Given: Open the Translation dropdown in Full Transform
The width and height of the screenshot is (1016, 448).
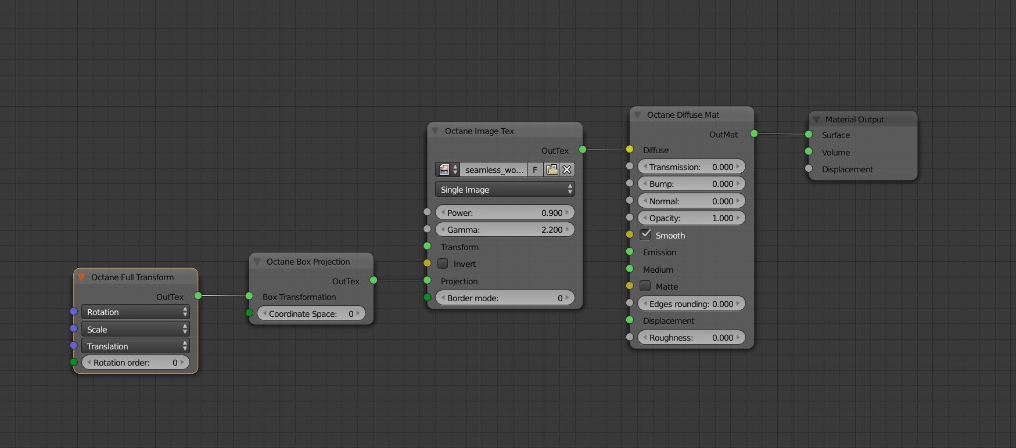Looking at the screenshot, I should point(135,346).
